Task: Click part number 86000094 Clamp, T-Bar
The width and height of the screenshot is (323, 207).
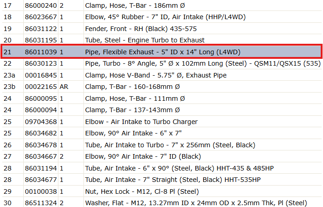Action: click(x=41, y=110)
